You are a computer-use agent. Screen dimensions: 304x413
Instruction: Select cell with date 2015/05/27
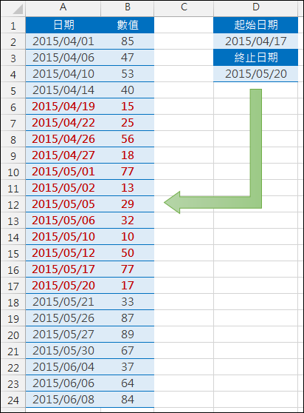[63, 335]
